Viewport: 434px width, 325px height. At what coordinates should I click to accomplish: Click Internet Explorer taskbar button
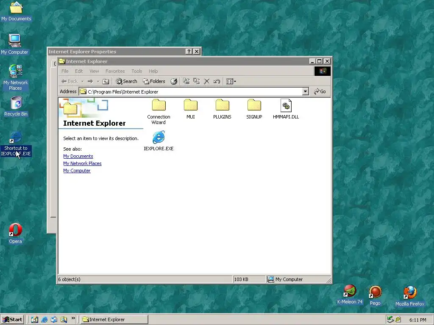click(114, 319)
